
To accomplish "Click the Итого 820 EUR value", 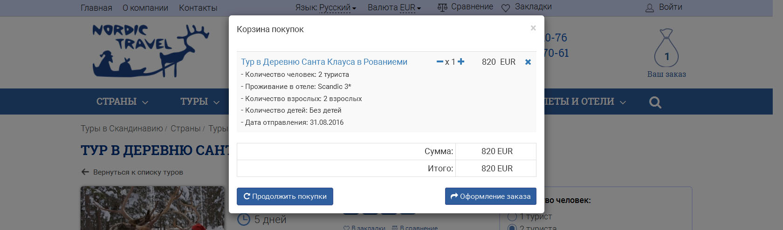I will point(497,169).
